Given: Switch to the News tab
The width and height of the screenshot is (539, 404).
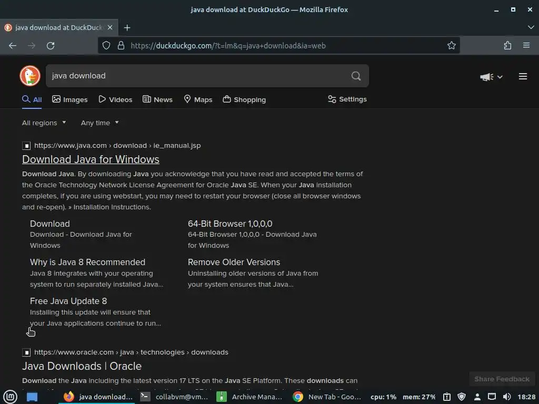Looking at the screenshot, I should [x=157, y=99].
